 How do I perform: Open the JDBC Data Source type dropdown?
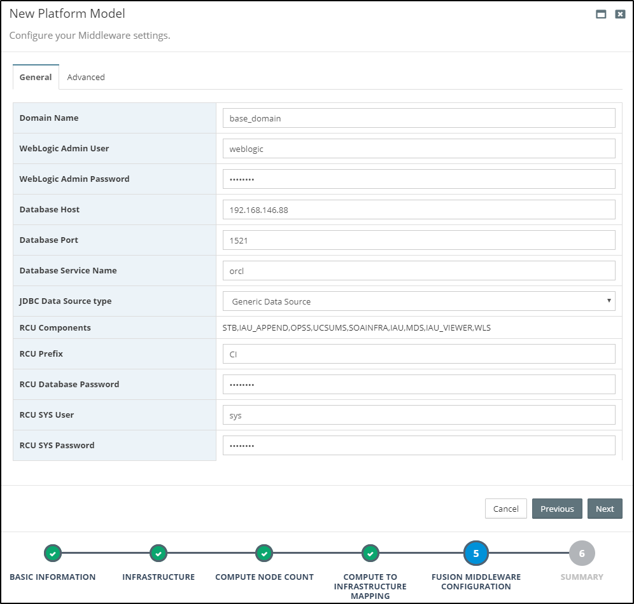click(x=418, y=301)
